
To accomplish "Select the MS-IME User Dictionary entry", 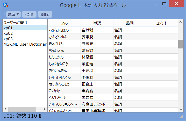I will coord(25,44).
